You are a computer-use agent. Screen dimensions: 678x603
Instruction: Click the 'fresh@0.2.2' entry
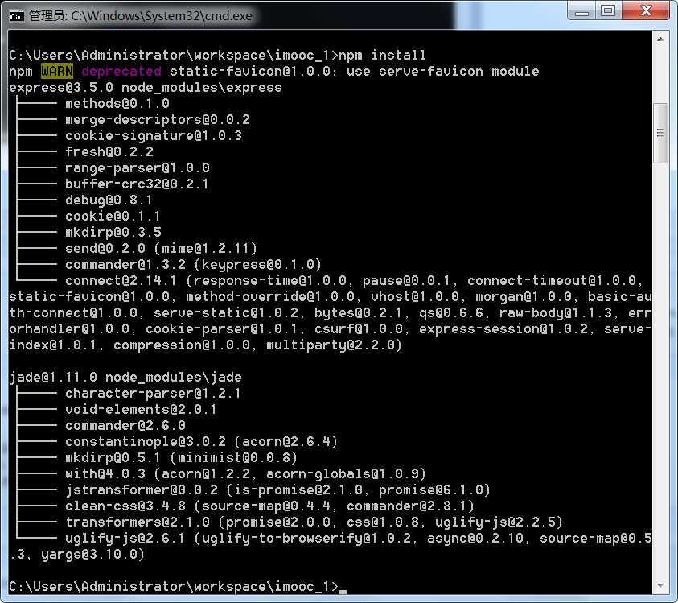click(x=109, y=151)
